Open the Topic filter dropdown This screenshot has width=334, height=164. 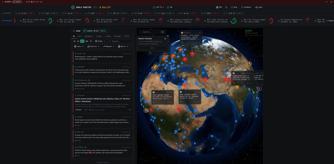point(79,46)
